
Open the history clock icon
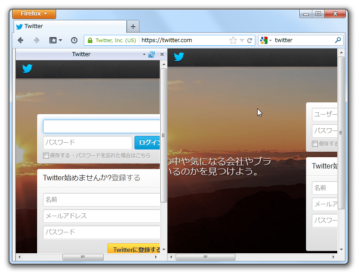click(x=74, y=40)
